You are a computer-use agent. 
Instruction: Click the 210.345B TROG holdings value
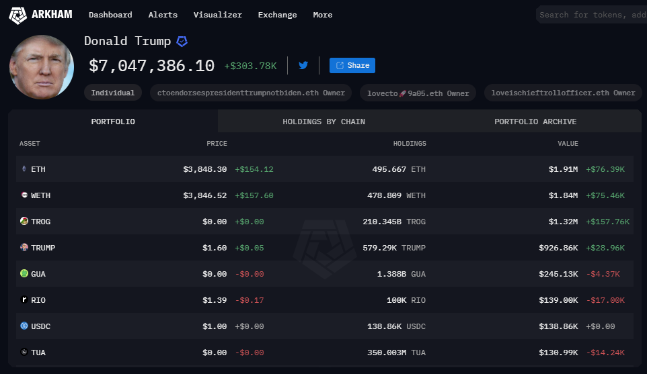(x=394, y=222)
